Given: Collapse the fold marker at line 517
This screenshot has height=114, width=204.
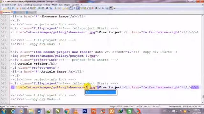Looking at the screenshot, I should coord(10,52).
